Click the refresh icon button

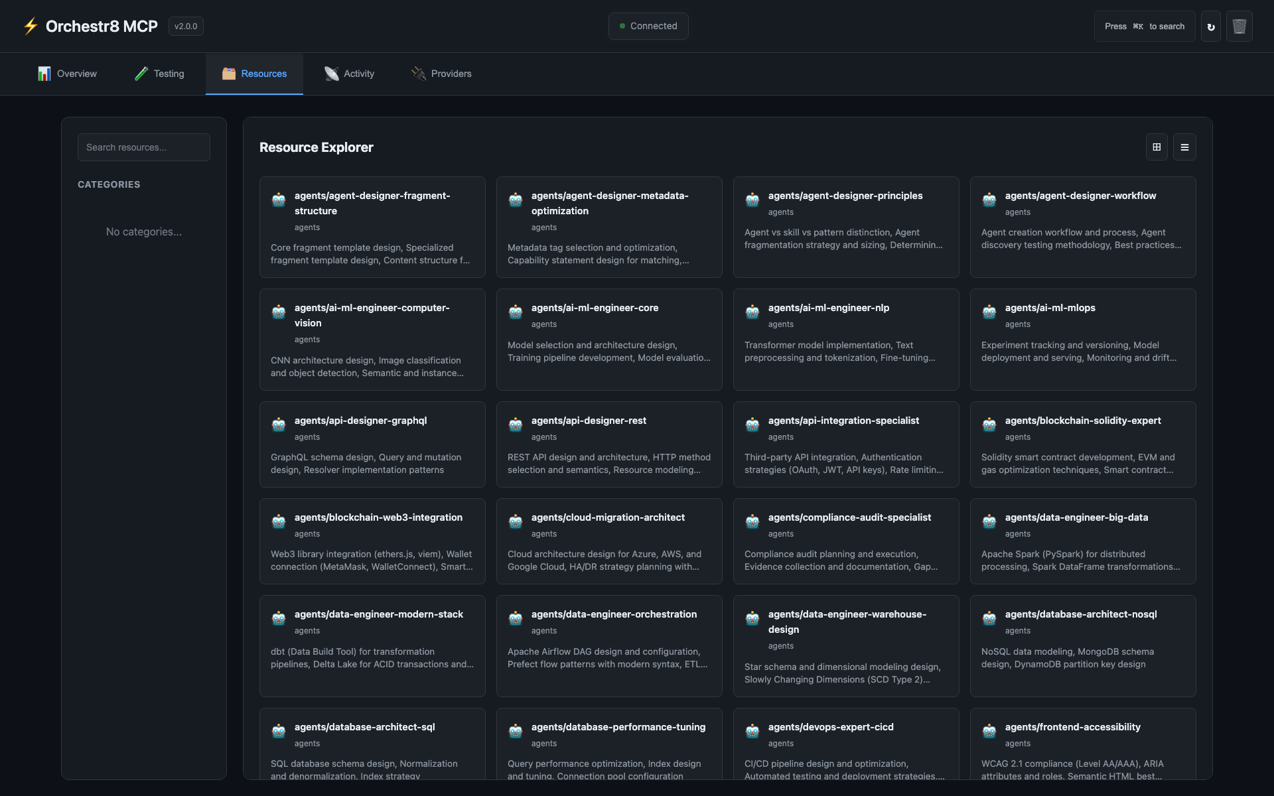1211,27
